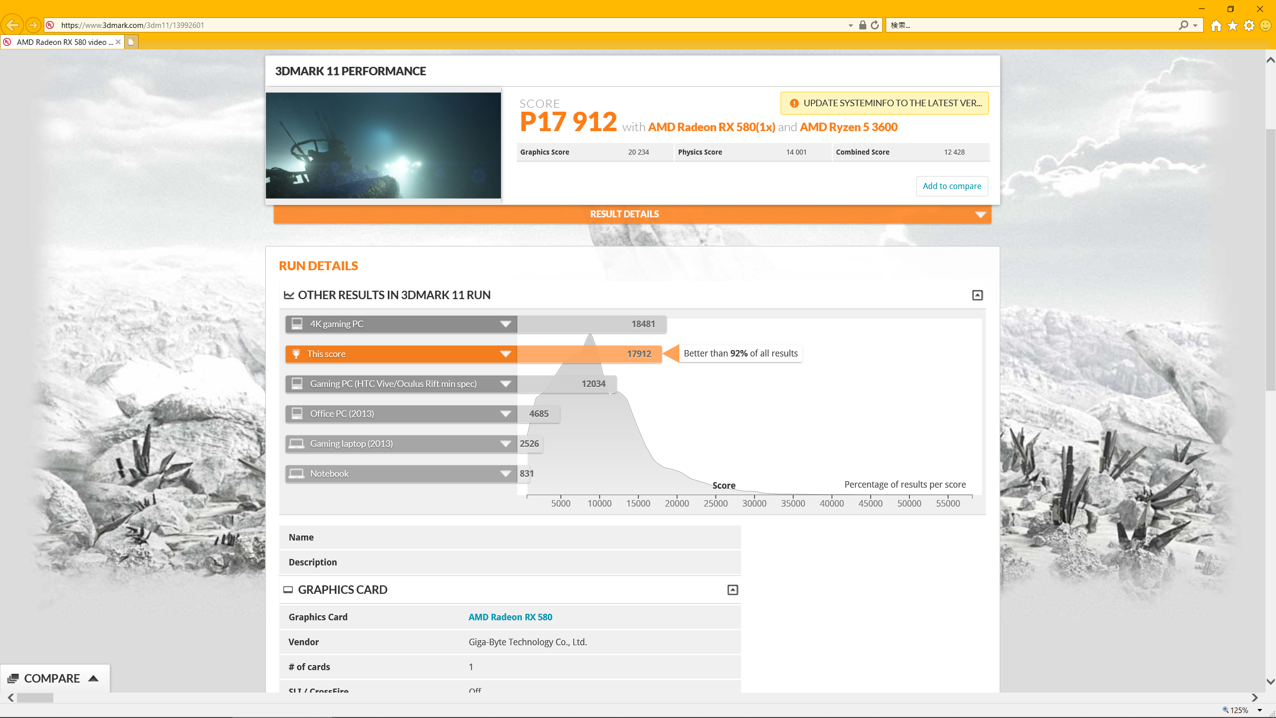This screenshot has width=1276, height=718.
Task: Click the Home icon in browser toolbar
Action: tap(1216, 25)
